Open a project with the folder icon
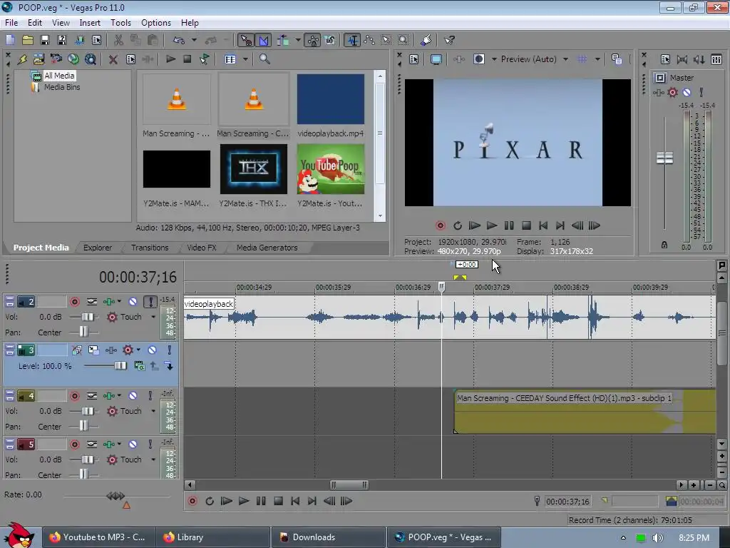Viewport: 730px width, 548px height. tap(28, 40)
